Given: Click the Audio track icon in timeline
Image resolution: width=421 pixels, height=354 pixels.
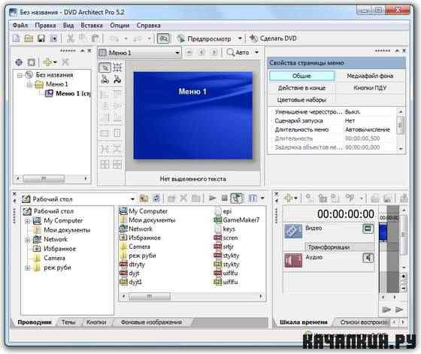Looking at the screenshot, I should (293, 260).
